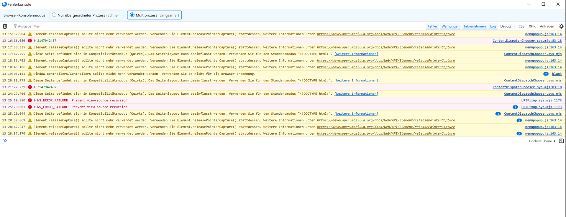Open Höchste Ebene context dropdown
The height and width of the screenshot is (217, 566).
(x=542, y=141)
